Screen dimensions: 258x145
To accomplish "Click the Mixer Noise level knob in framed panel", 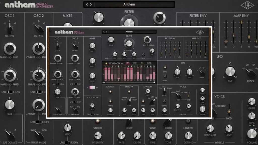I will click(92, 76).
